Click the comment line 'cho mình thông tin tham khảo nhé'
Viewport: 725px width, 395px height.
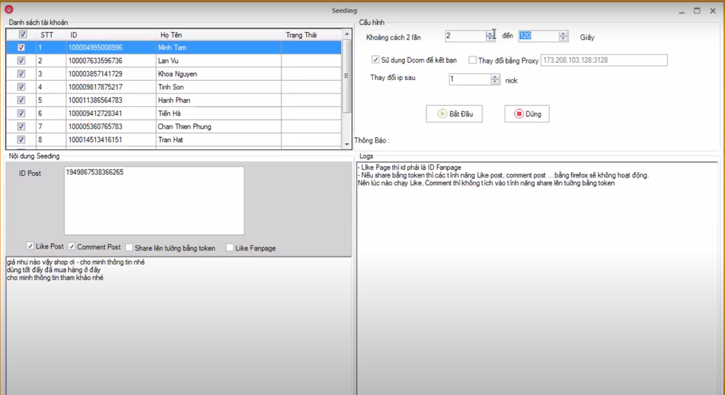click(55, 278)
